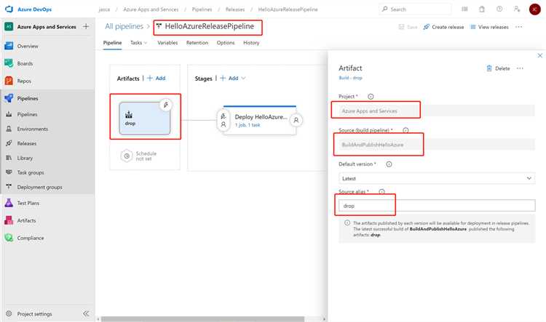Open the Artifact panel ellipsis menu
This screenshot has width=546, height=322.
(x=520, y=68)
